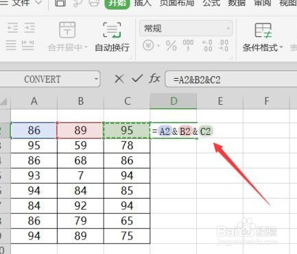
Task: Expand the currency format dropdown arrow
Action: 158,46
